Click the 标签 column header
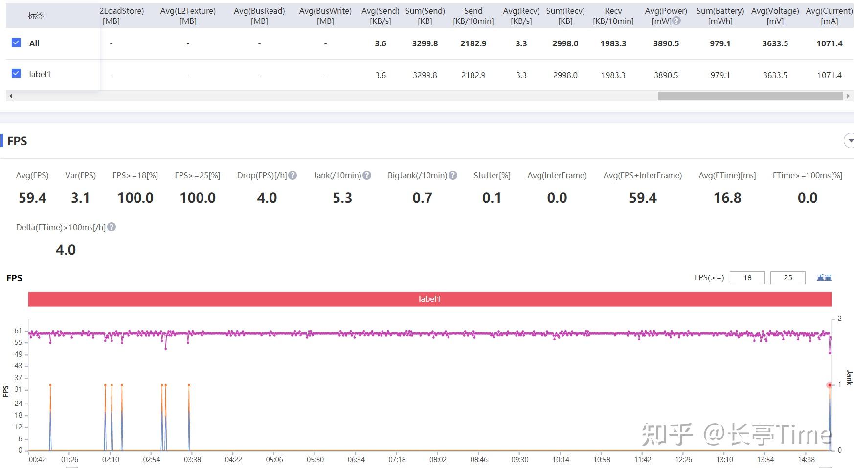The image size is (854, 468). pos(36,16)
